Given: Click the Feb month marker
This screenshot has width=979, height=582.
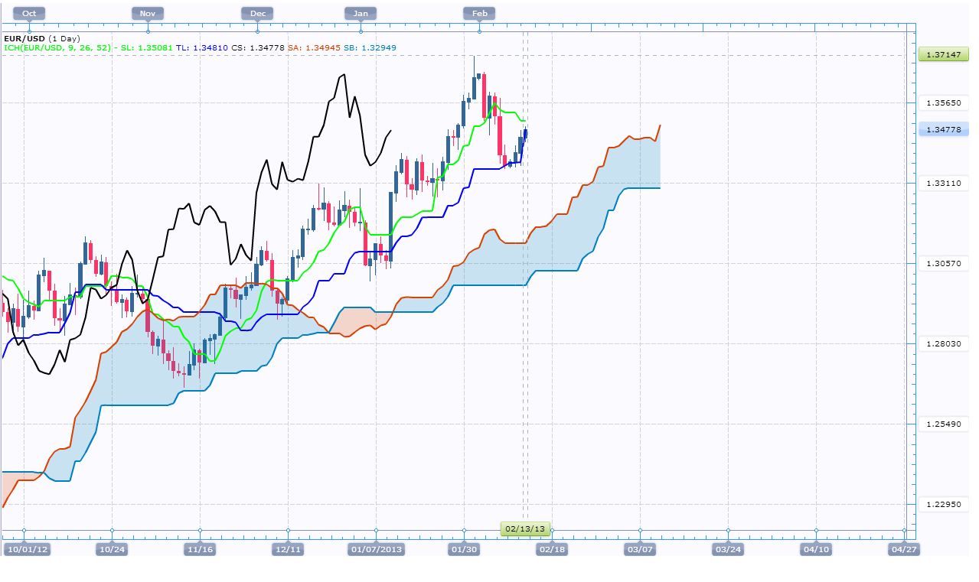Looking at the screenshot, I should (x=479, y=13).
